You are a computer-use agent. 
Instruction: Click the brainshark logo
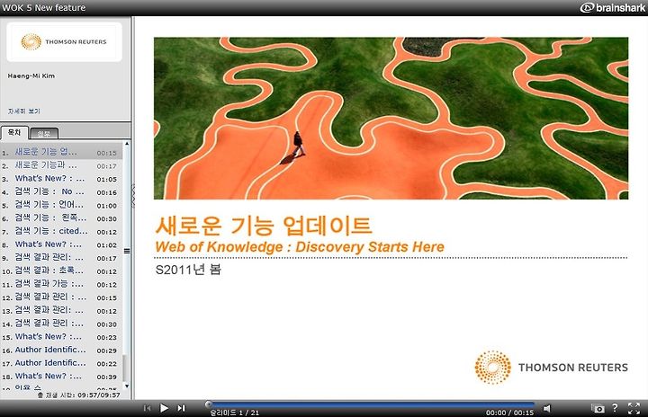coord(613,7)
